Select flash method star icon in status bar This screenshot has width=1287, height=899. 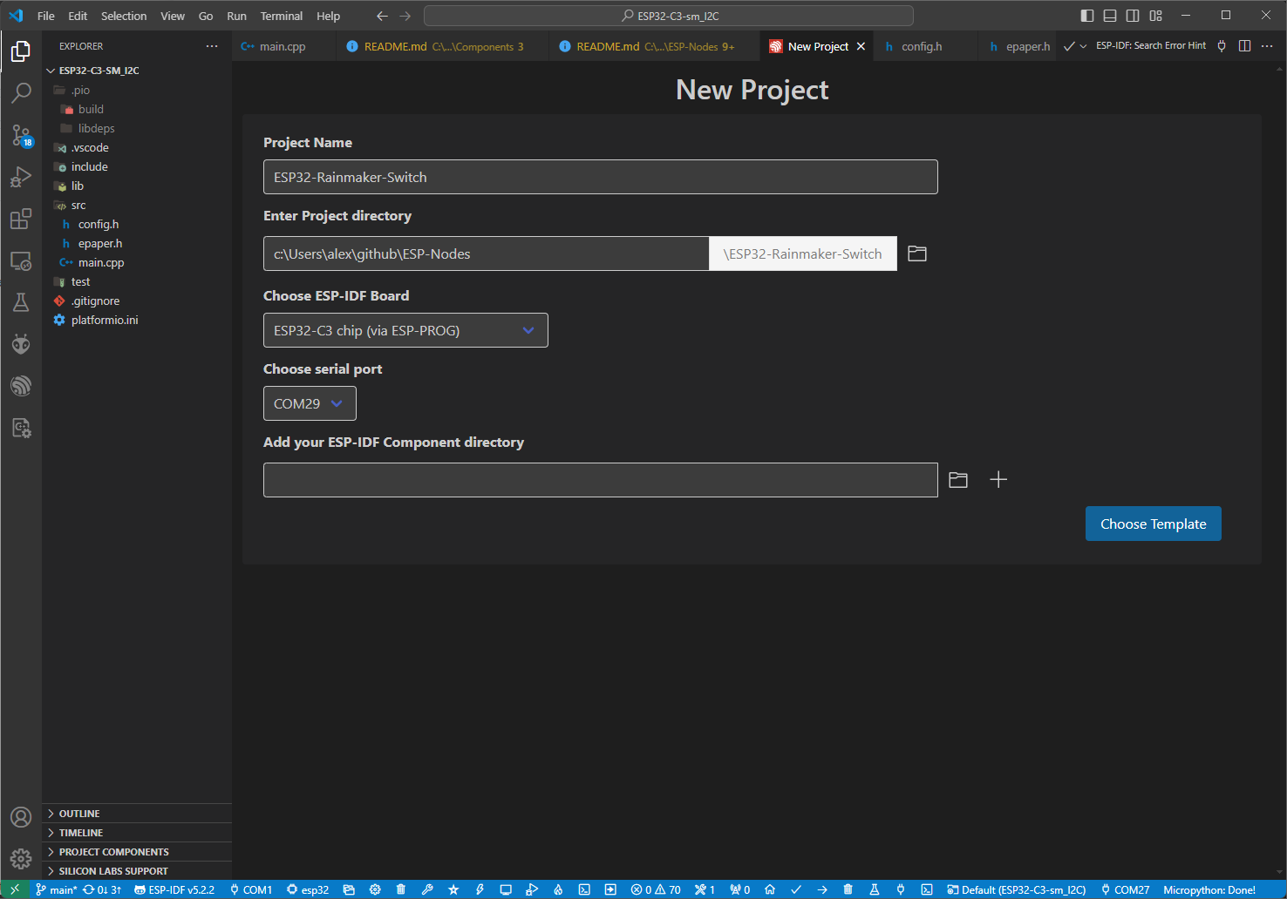453,889
